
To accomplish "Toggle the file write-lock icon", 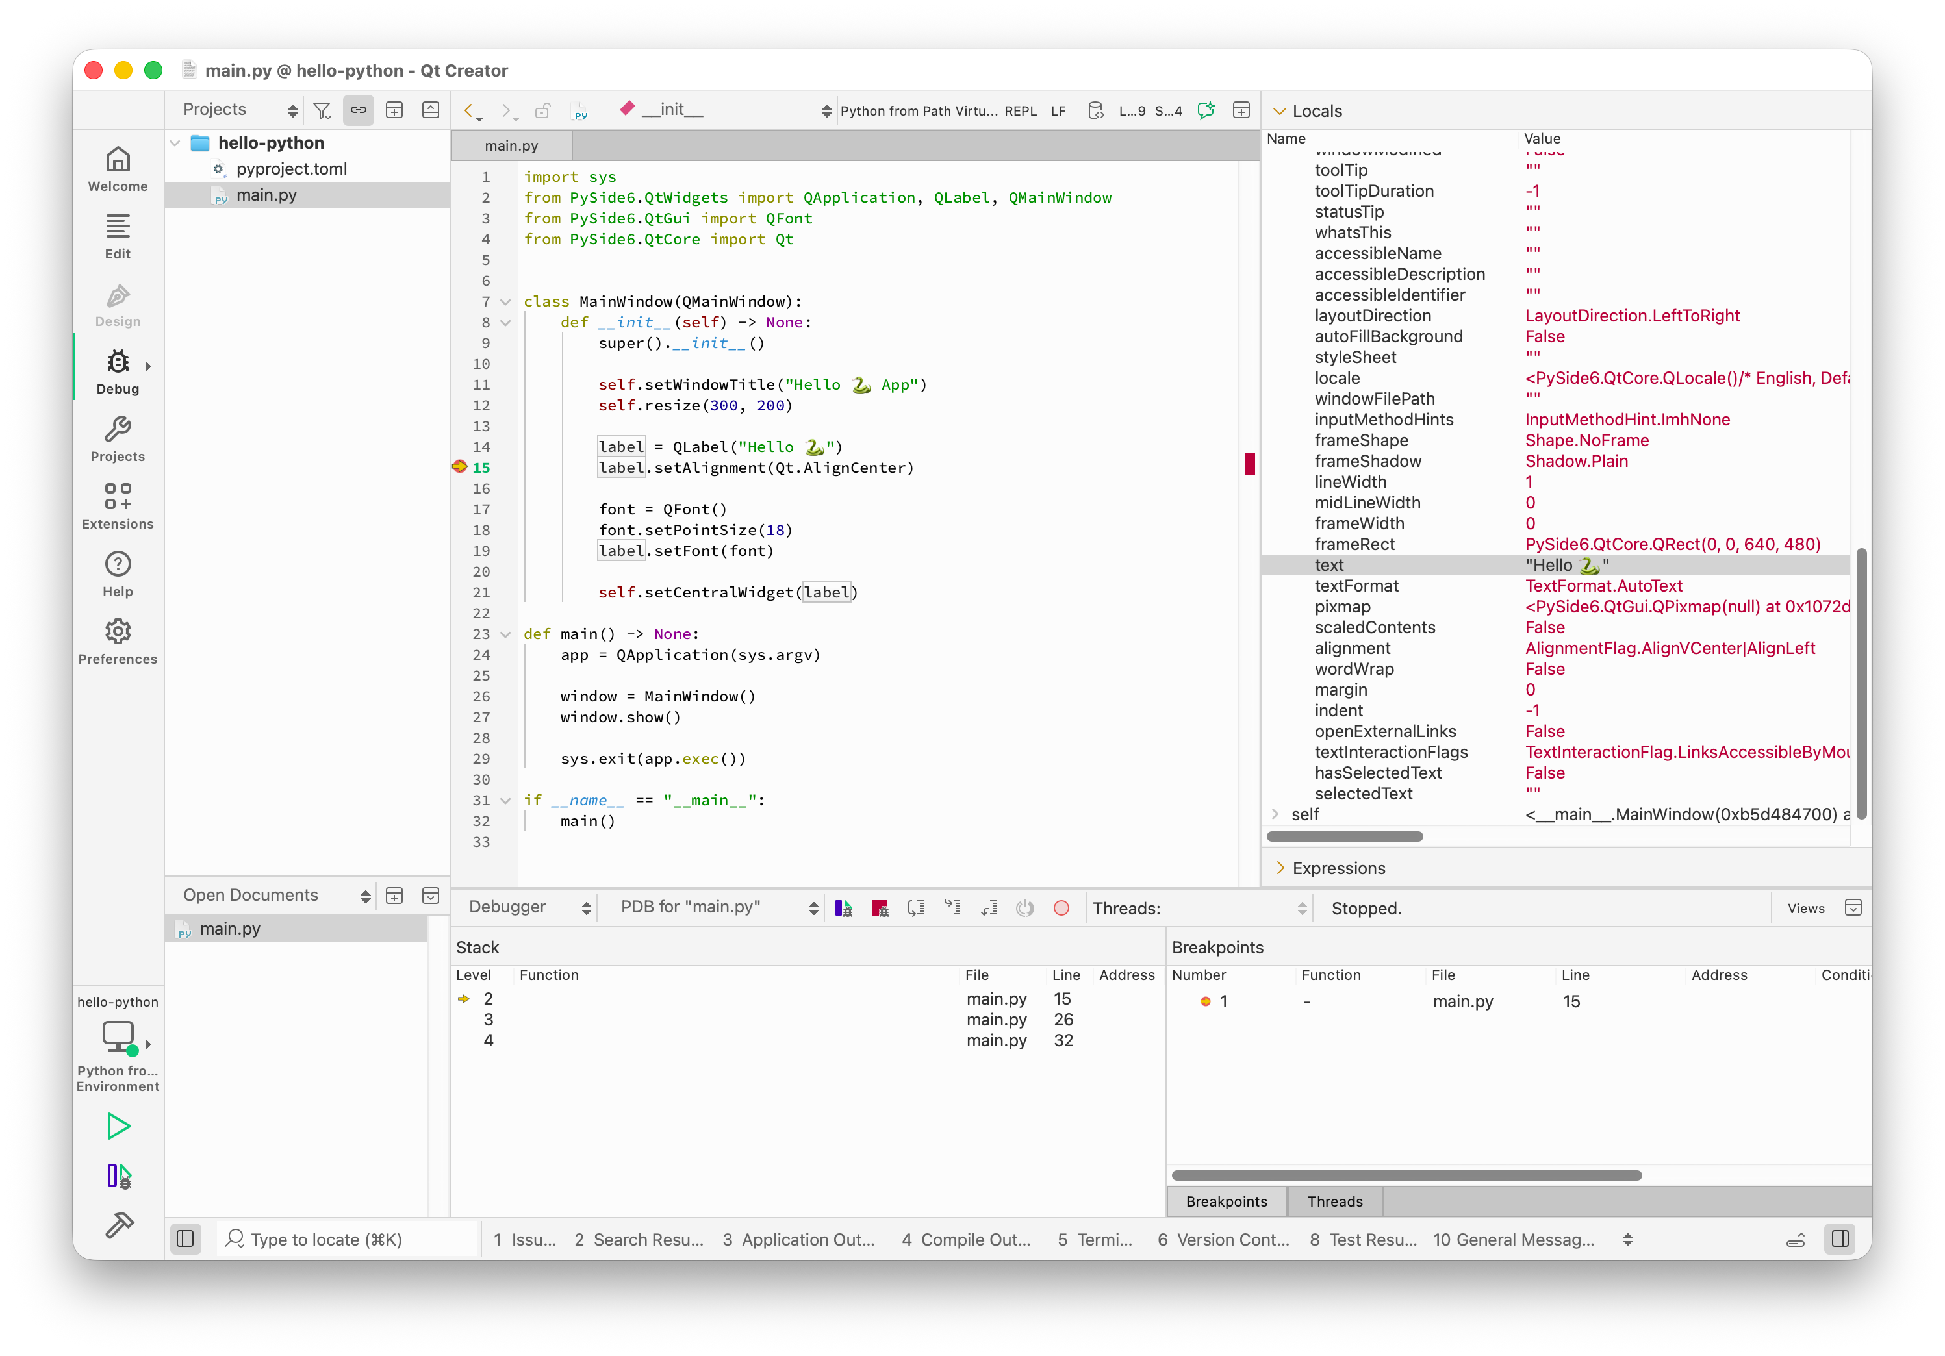I will tap(542, 111).
